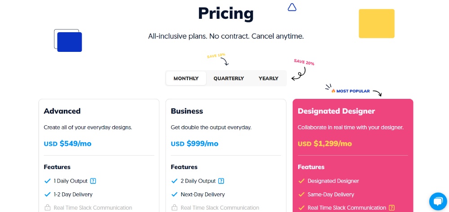The width and height of the screenshot is (449, 212).
Task: Switch to Quarterly billing
Action: coord(229,78)
